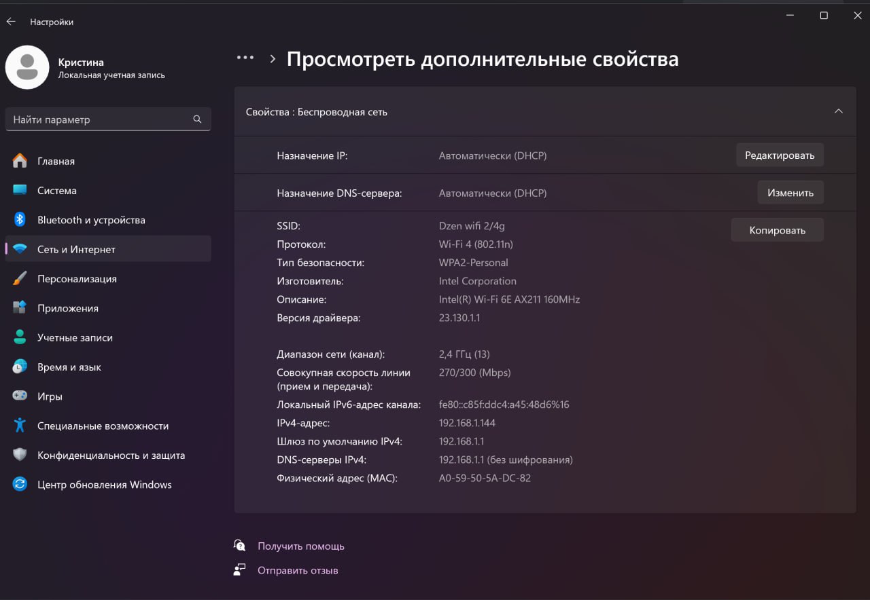Select Конфиденциальность и защита
This screenshot has width=870, height=600.
111,455
